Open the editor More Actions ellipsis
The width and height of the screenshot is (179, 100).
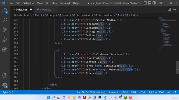coord(174,9)
